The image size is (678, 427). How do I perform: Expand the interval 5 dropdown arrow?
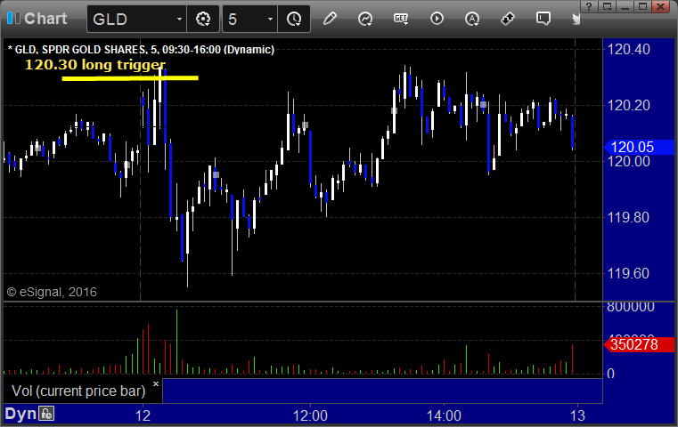(x=270, y=19)
